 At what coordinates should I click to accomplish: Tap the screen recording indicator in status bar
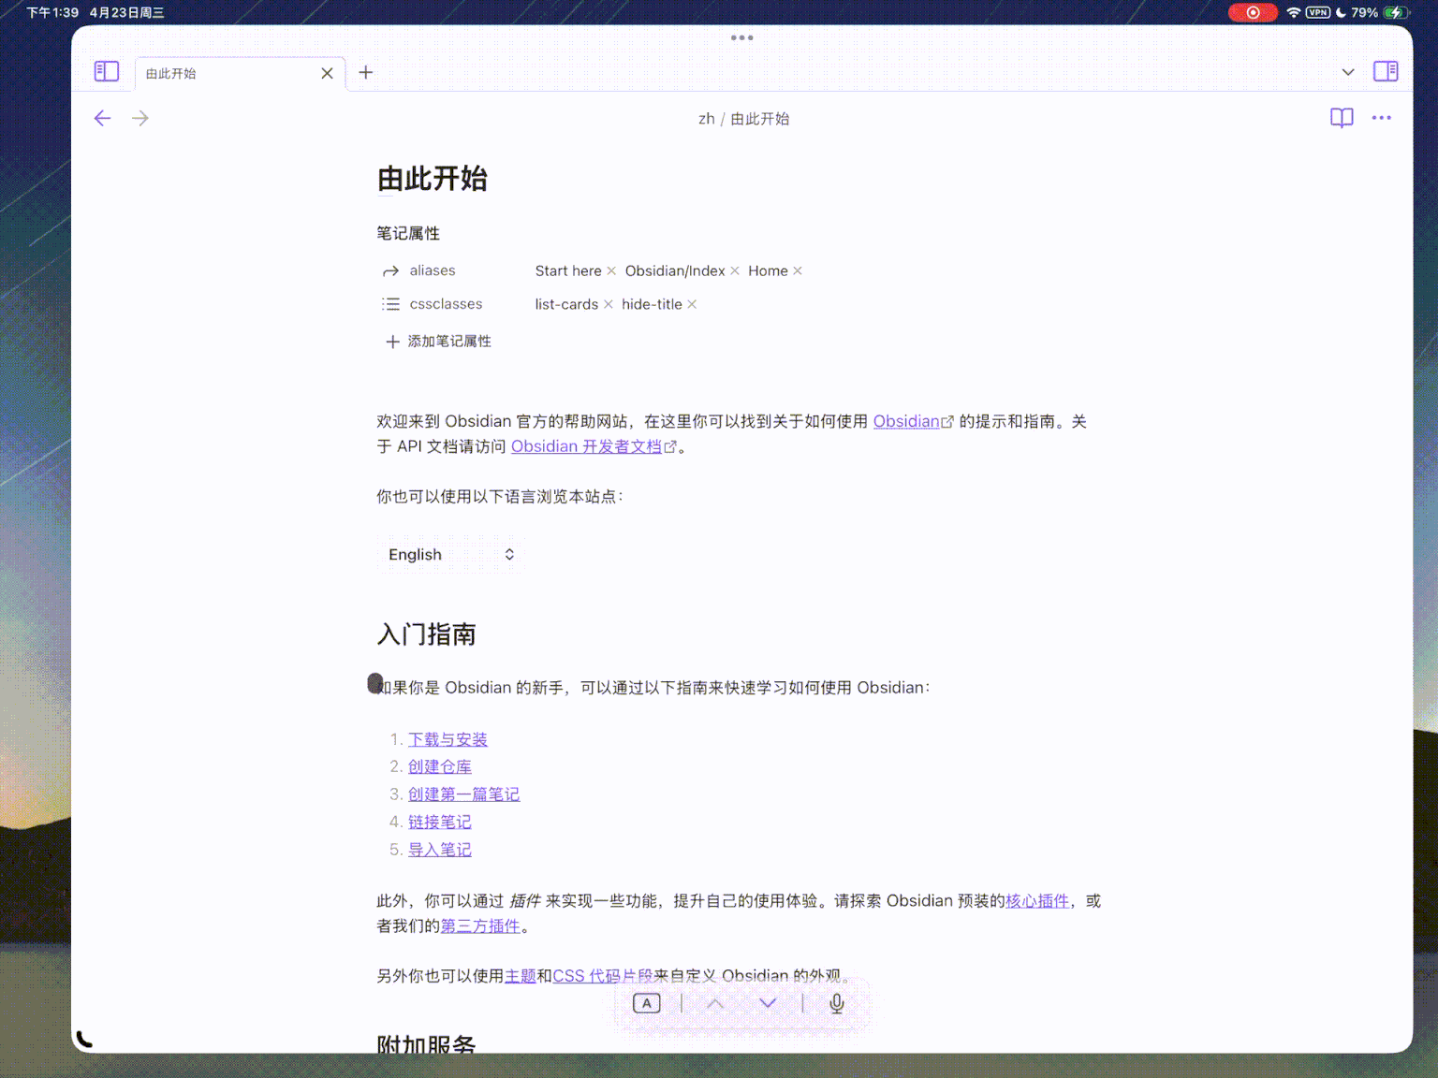(1253, 12)
